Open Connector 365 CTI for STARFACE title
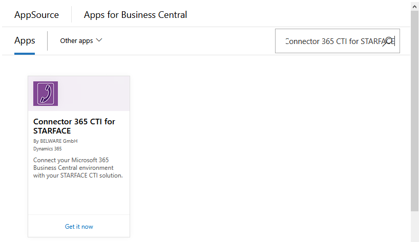 pyautogui.click(x=74, y=126)
